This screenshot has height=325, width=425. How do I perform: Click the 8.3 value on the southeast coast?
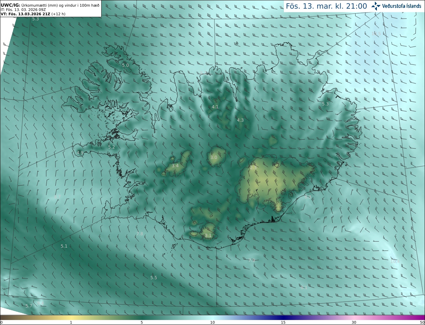click(x=308, y=197)
